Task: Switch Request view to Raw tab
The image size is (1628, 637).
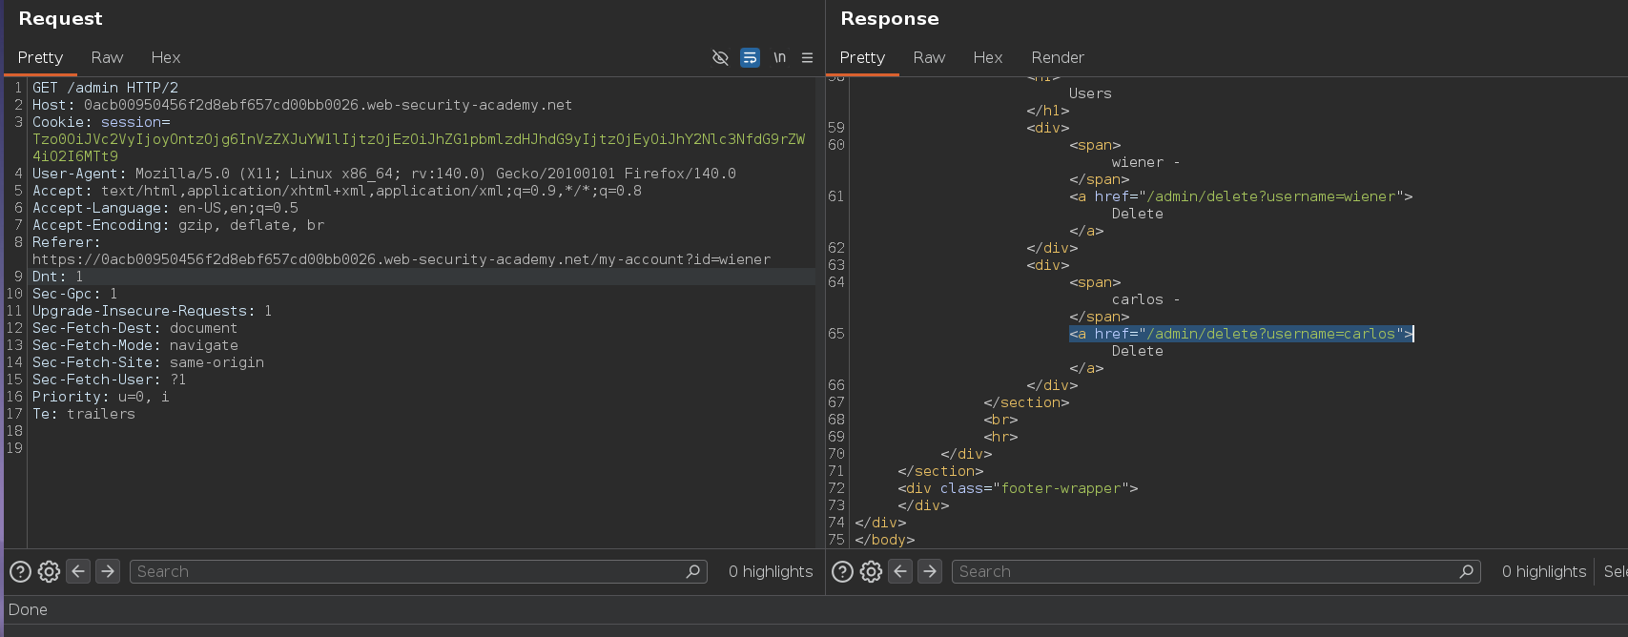Action: (107, 58)
